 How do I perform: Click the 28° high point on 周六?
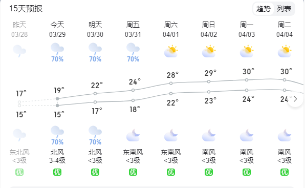click(x=171, y=83)
